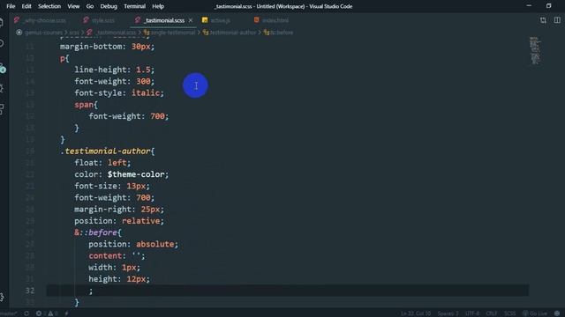Open the Help menu
The width and height of the screenshot is (565, 317).
click(158, 6)
